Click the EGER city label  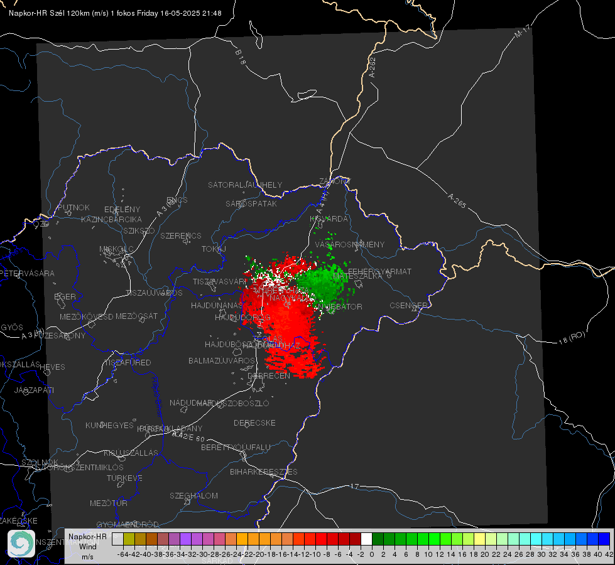(x=65, y=297)
